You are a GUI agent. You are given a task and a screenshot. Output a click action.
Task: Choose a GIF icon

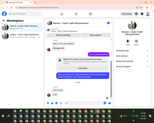coord(61,103)
